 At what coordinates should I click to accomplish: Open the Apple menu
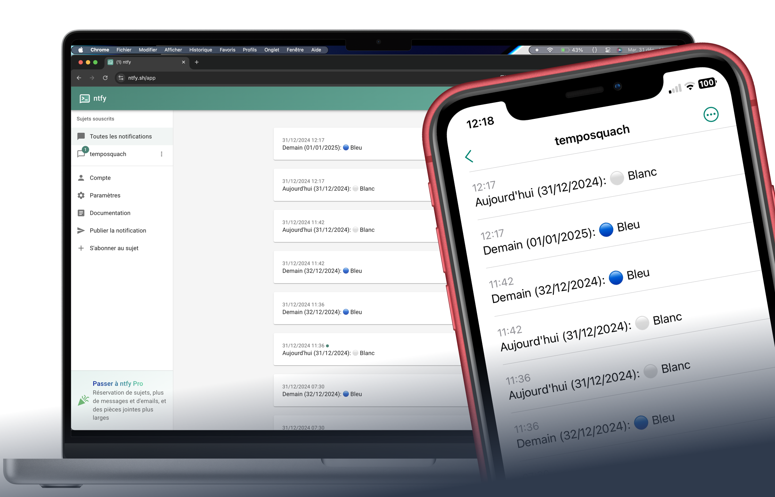[x=81, y=50]
